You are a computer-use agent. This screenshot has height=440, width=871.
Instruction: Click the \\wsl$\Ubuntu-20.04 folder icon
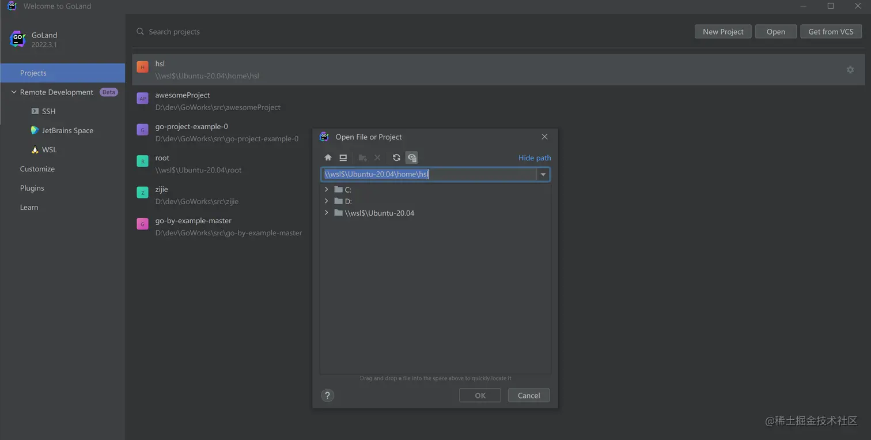pyautogui.click(x=338, y=213)
